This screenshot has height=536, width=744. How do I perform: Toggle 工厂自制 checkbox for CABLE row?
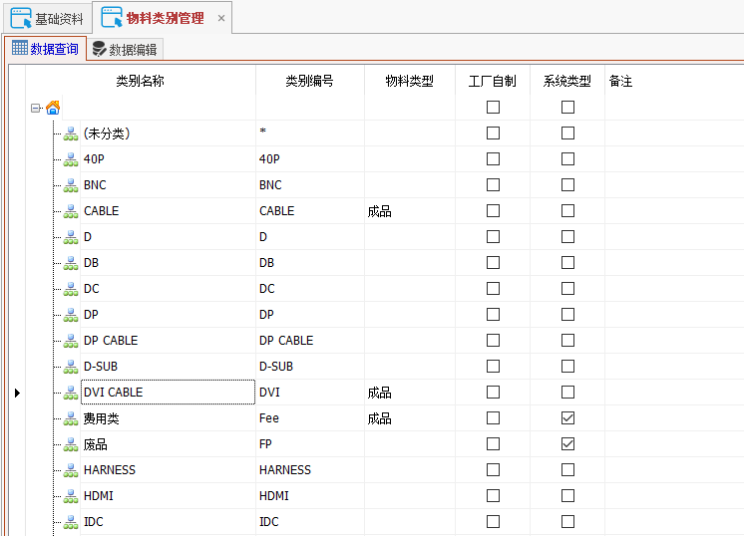[x=493, y=211]
